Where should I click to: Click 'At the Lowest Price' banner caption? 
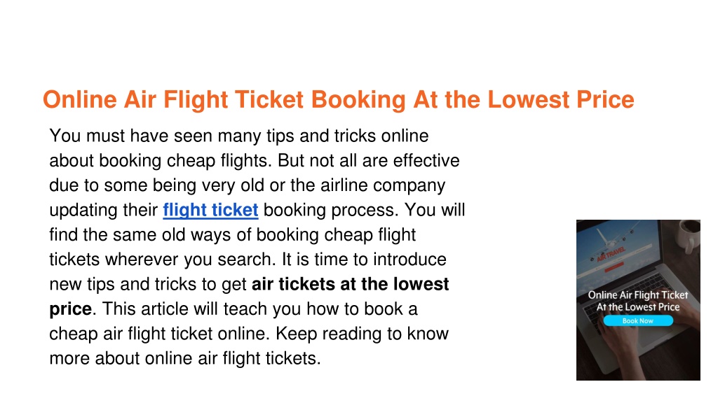point(638,307)
